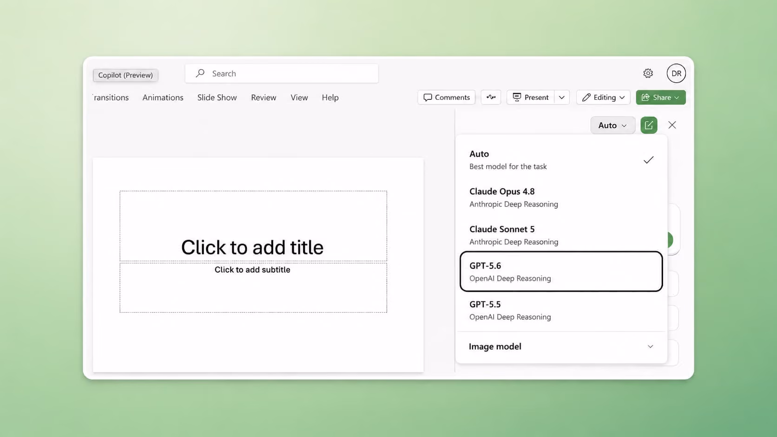
Task: Click the 'Click to add title' placeholder
Action: [x=253, y=226]
